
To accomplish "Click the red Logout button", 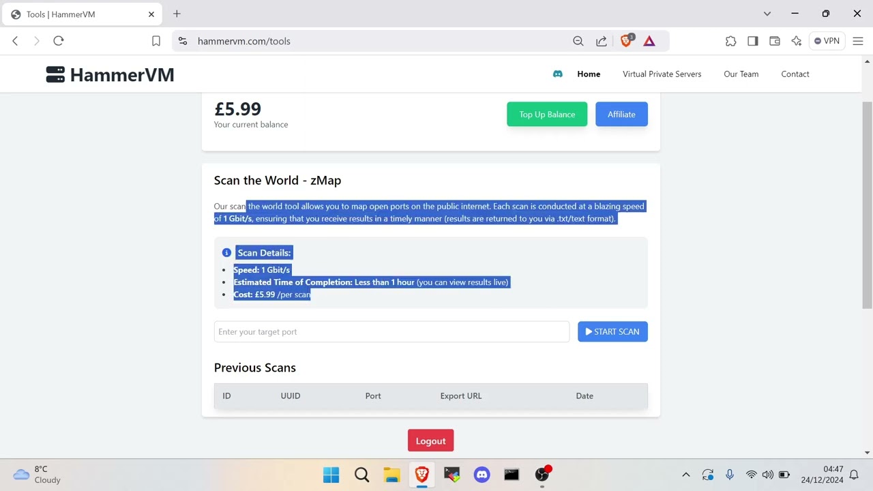I will tap(431, 441).
